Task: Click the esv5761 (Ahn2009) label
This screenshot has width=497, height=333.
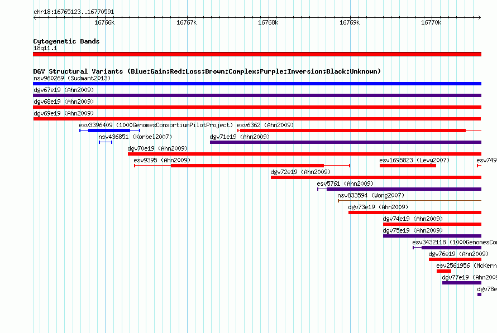Action: tap(345, 184)
